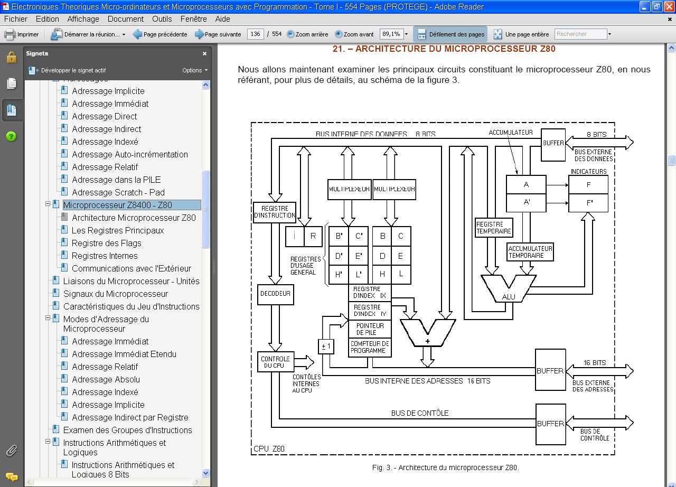Click the bookmarks panel horizontal scroll-right arrow
676x487 pixels.
[197, 482]
